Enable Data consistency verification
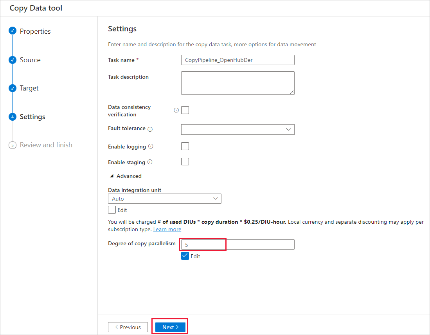430x335 pixels. (x=185, y=110)
